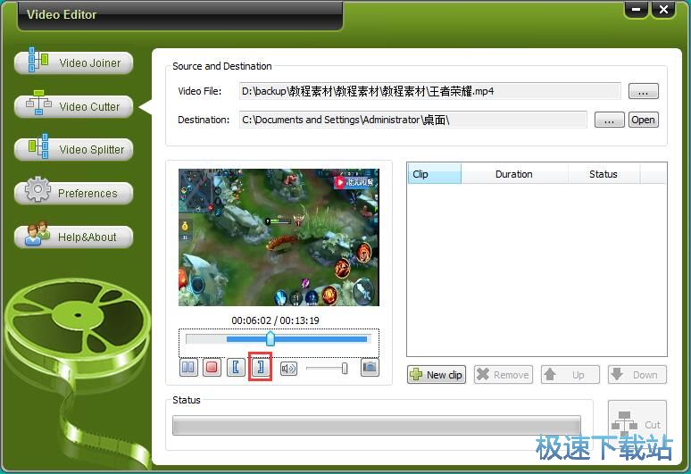The image size is (691, 474).
Task: Add a New clip
Action: [x=437, y=374]
